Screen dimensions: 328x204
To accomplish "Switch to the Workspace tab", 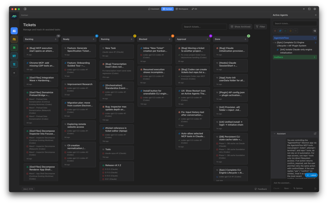I will 182,9.
